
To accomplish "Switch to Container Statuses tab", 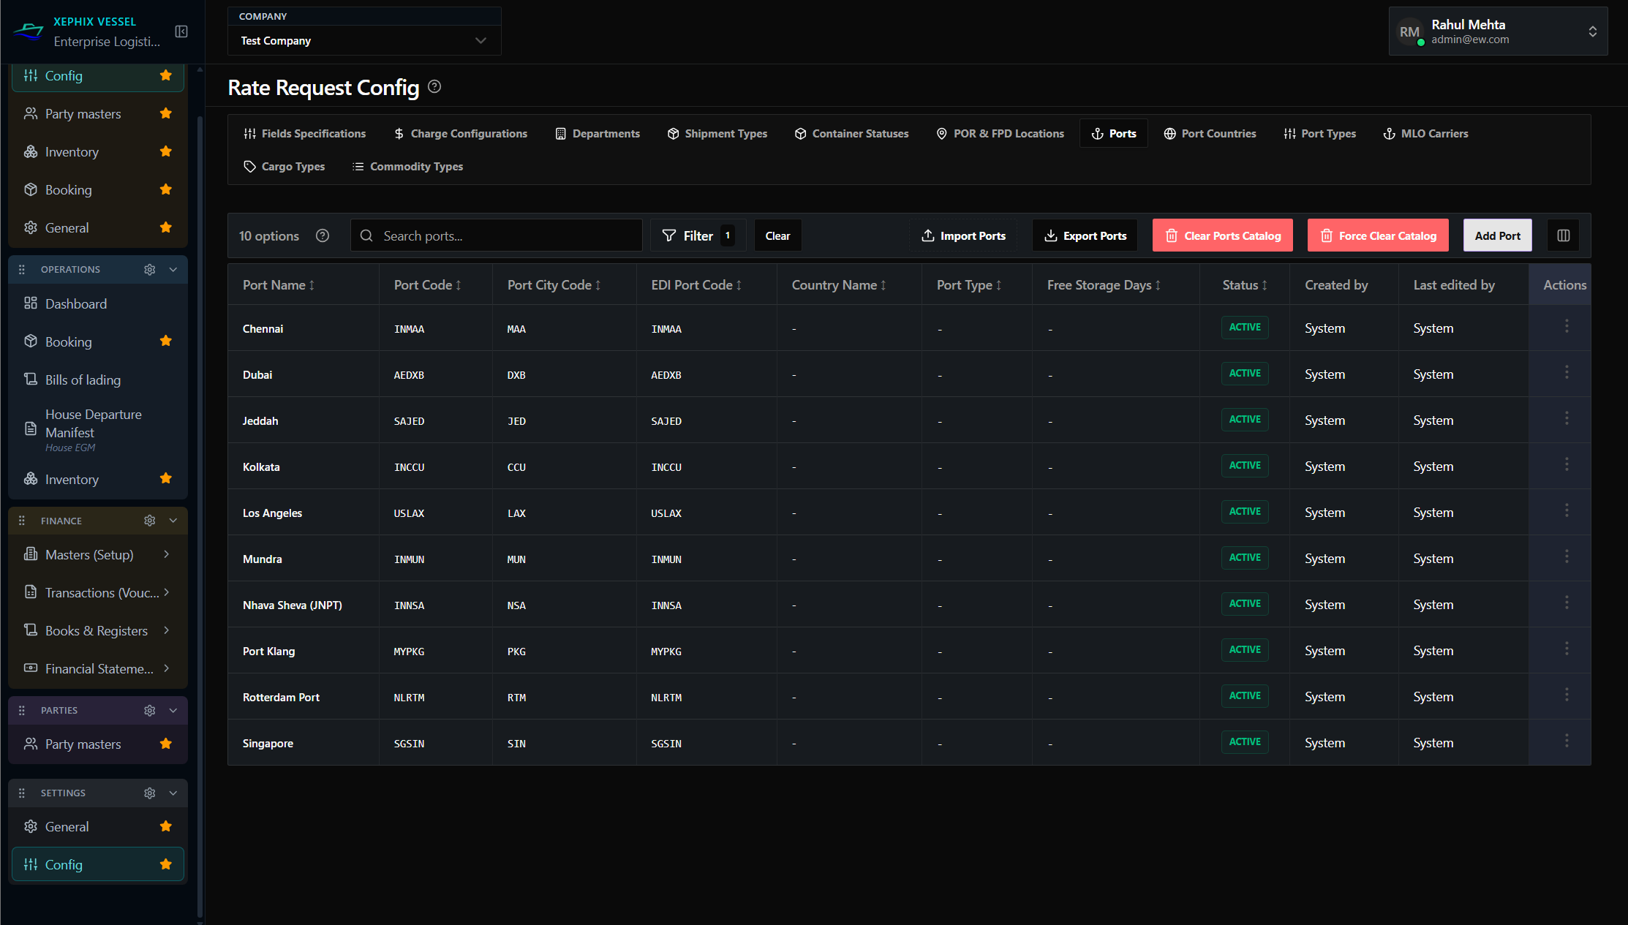I will [x=852, y=133].
